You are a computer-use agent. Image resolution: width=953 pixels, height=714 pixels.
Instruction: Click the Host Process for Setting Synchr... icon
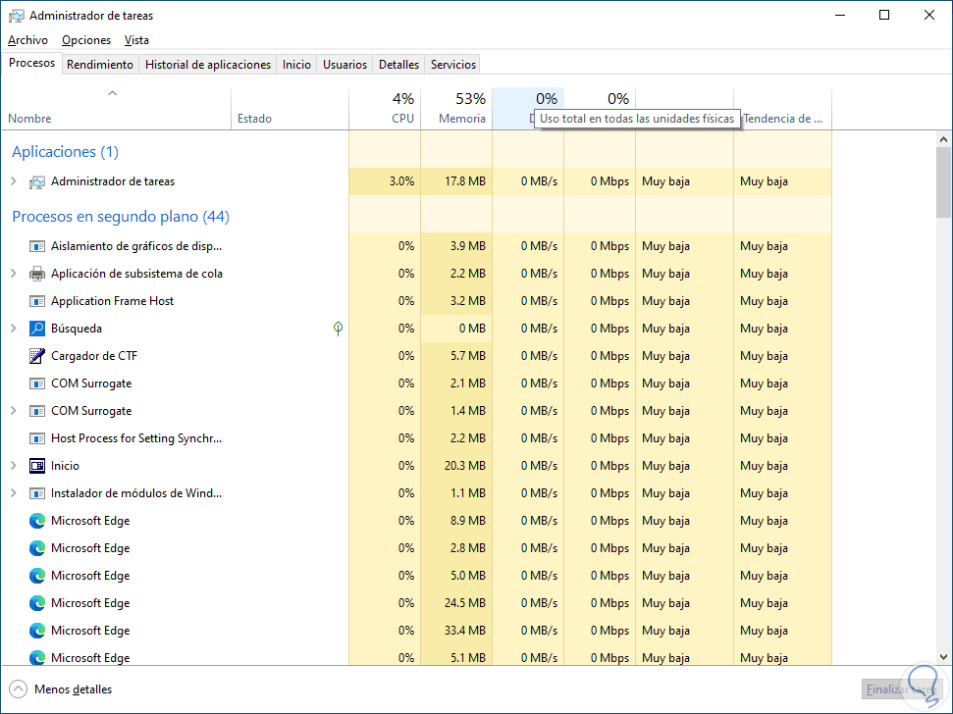click(37, 438)
